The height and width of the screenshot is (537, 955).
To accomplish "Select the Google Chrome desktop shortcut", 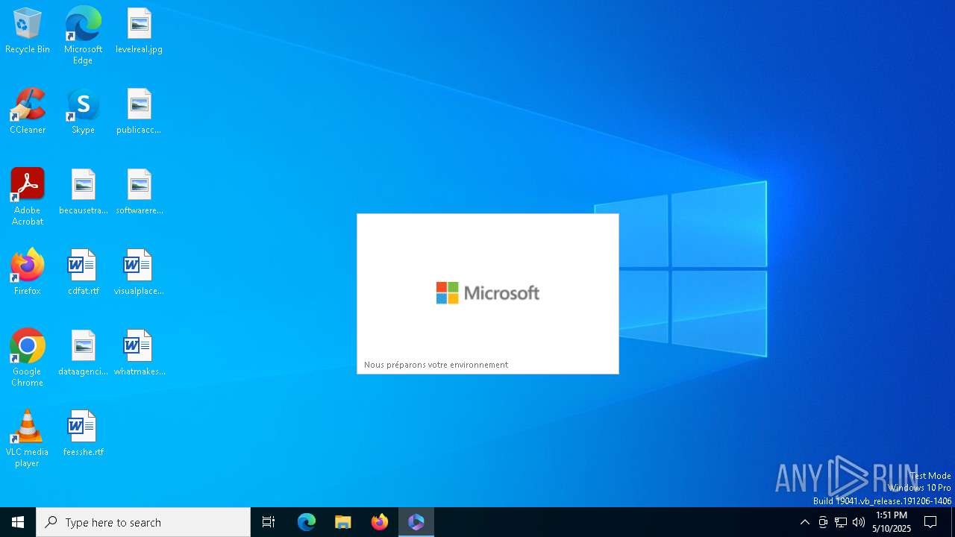I will click(x=28, y=358).
